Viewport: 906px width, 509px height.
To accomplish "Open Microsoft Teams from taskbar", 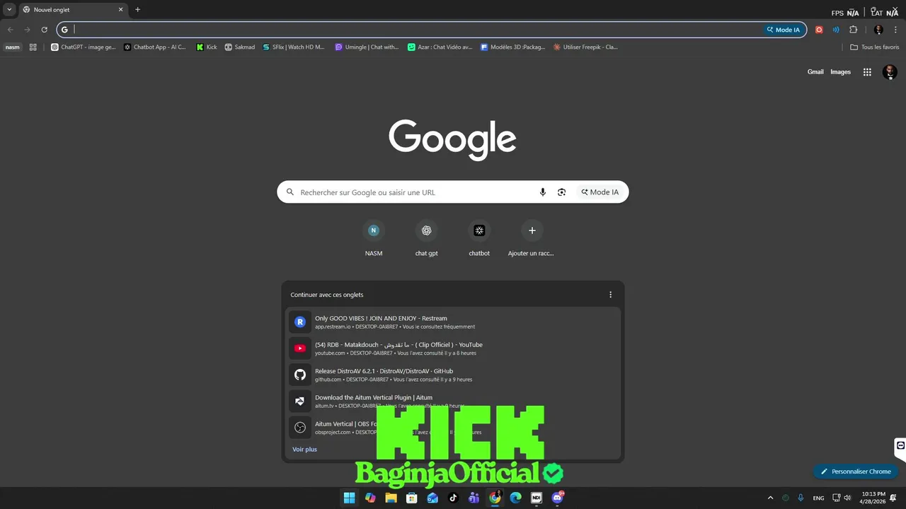I will pyautogui.click(x=474, y=498).
